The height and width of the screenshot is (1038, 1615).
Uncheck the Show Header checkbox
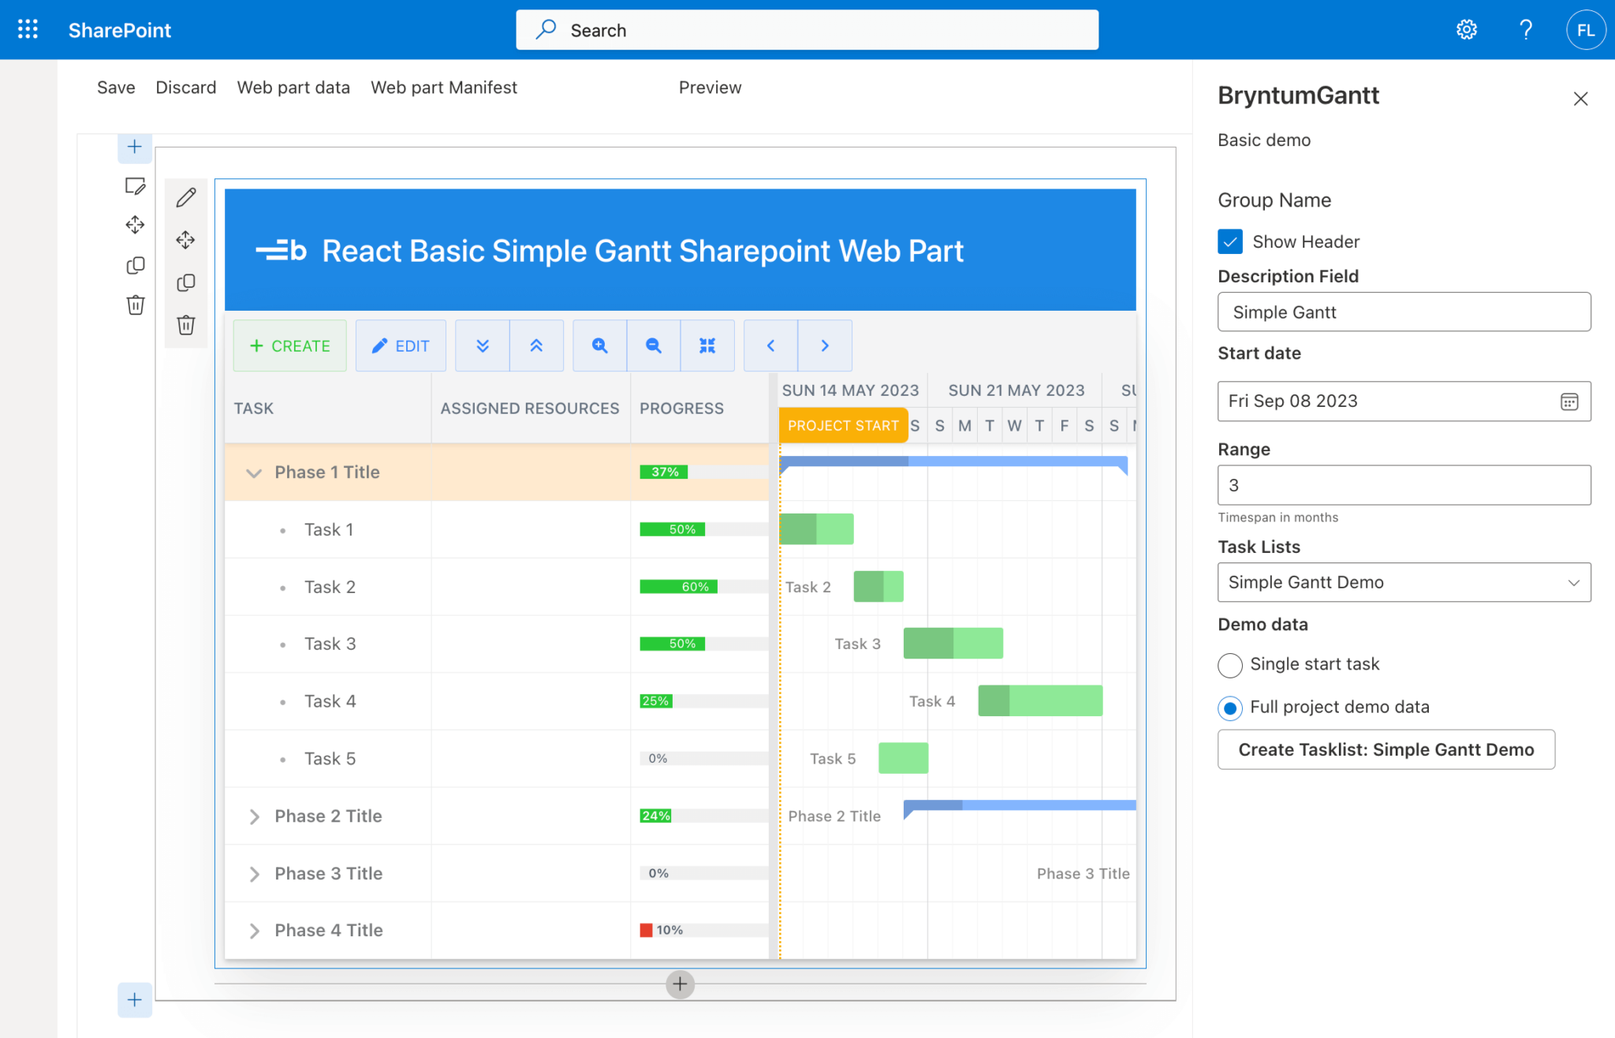click(x=1229, y=241)
